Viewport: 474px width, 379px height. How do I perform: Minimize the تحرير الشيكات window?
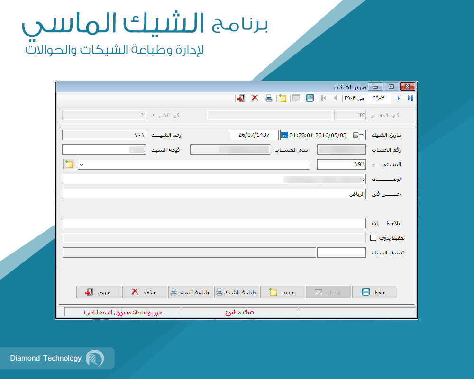(x=375, y=87)
